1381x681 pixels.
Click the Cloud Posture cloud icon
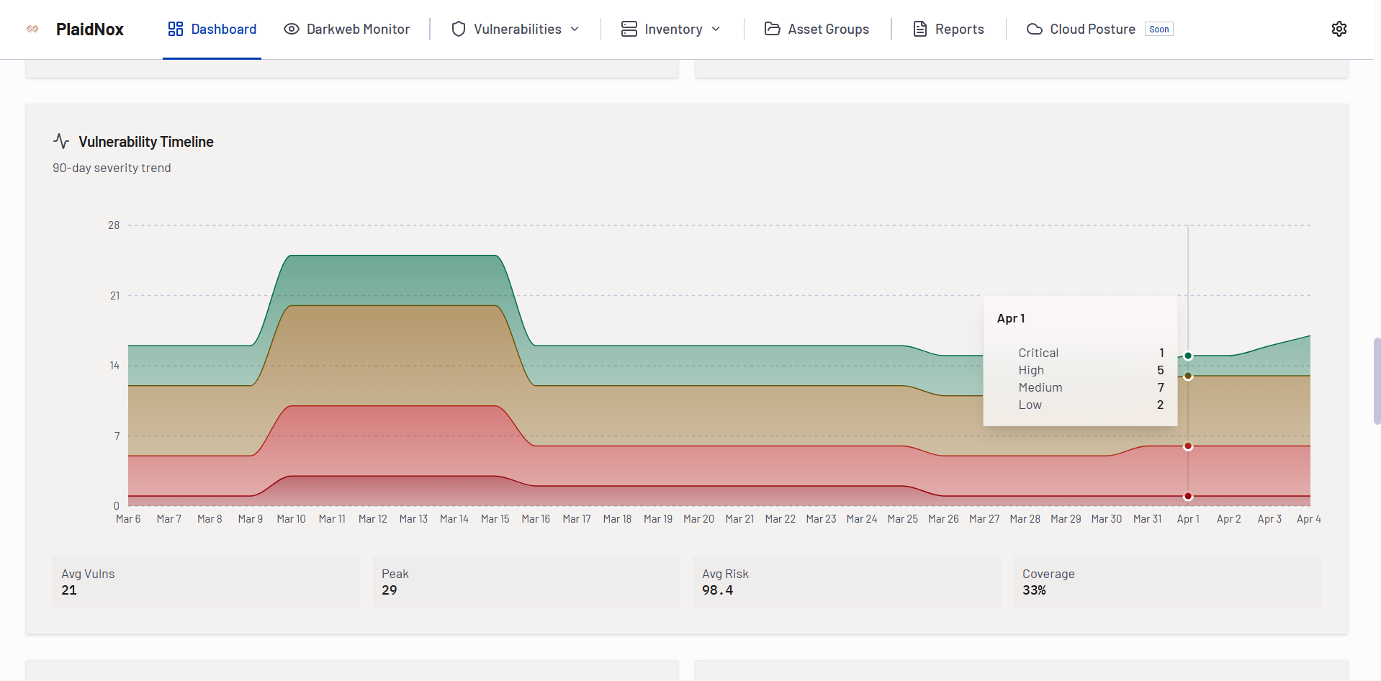click(x=1034, y=29)
